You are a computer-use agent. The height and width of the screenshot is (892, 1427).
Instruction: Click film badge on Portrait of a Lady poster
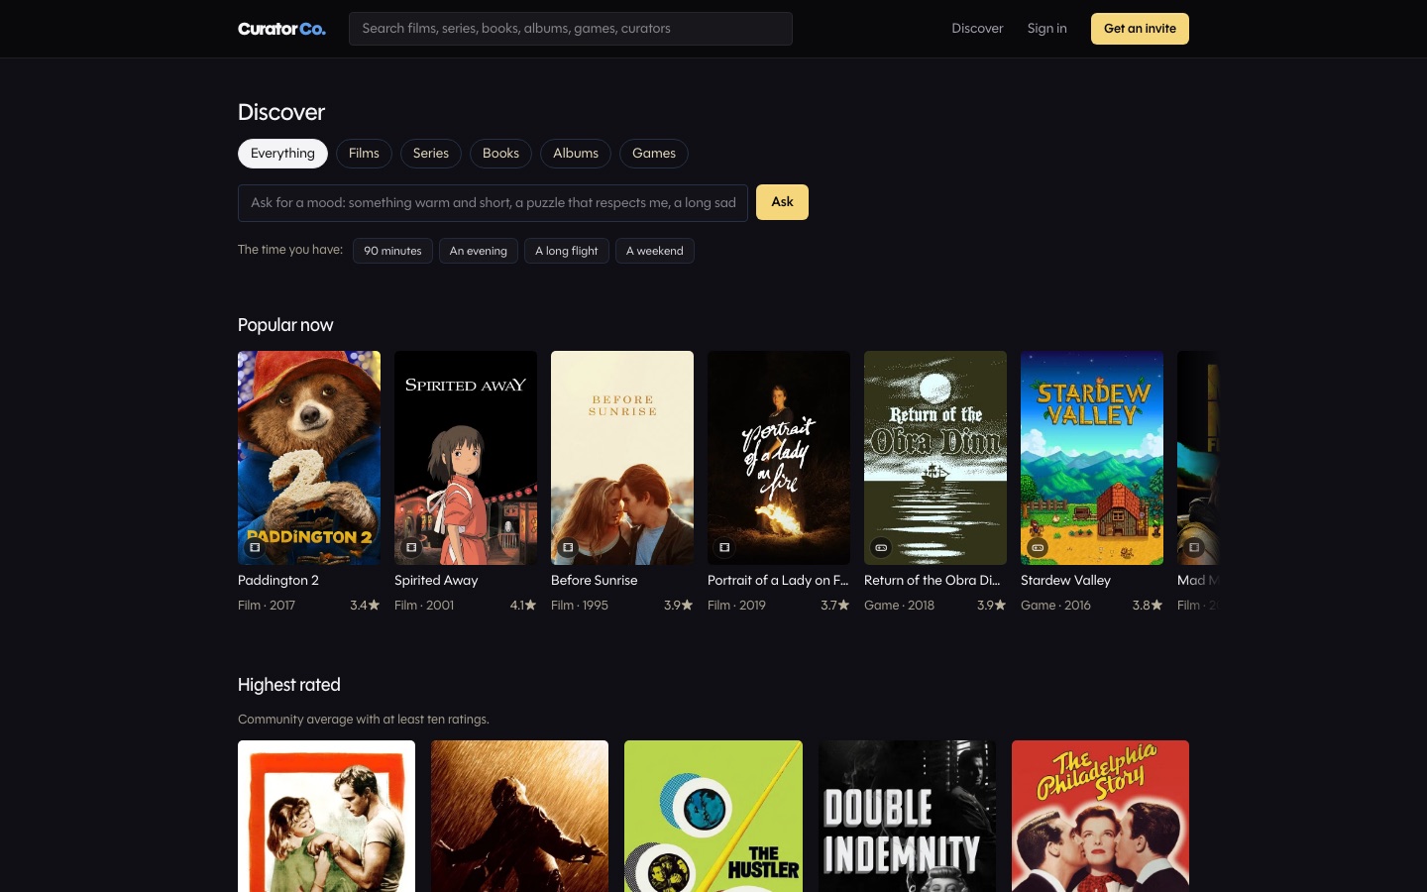[x=724, y=547]
